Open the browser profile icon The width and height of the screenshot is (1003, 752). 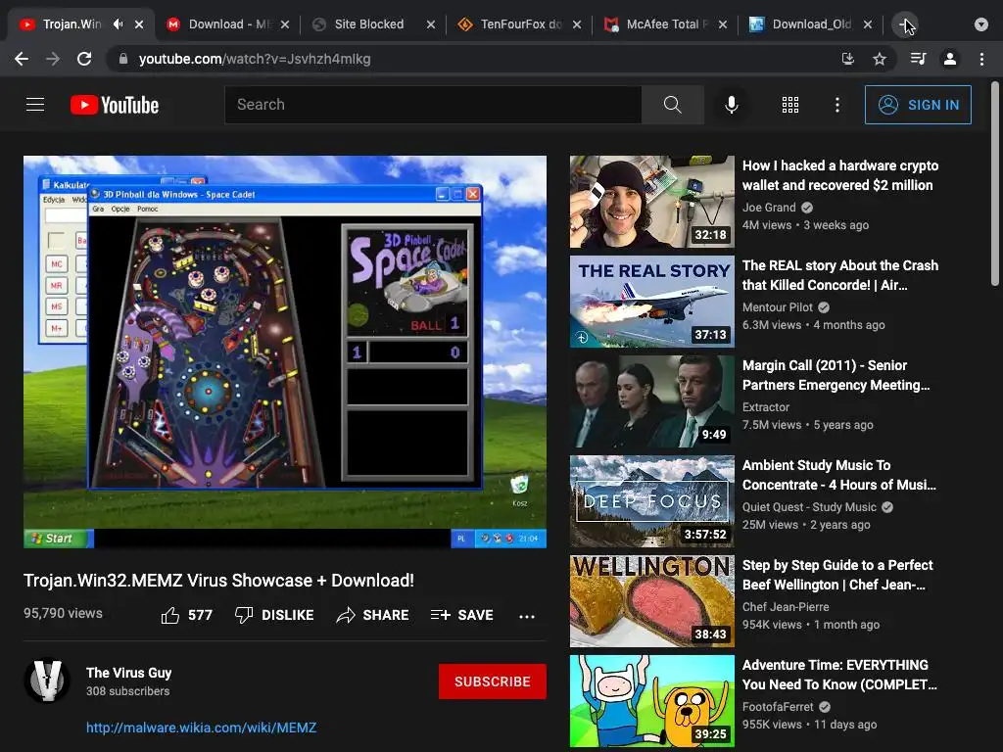pos(950,59)
